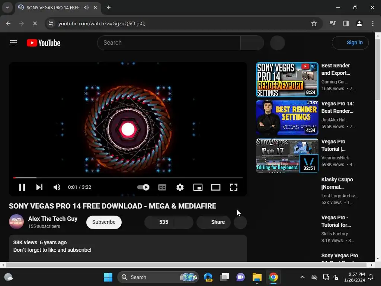
Task: Open Task View on taskbar
Action: pyautogui.click(x=224, y=277)
